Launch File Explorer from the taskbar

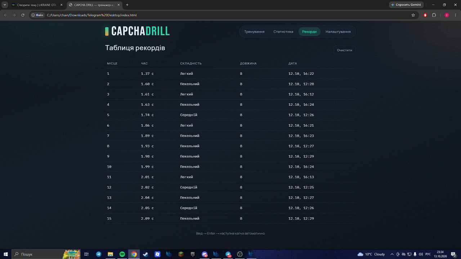pos(111,254)
